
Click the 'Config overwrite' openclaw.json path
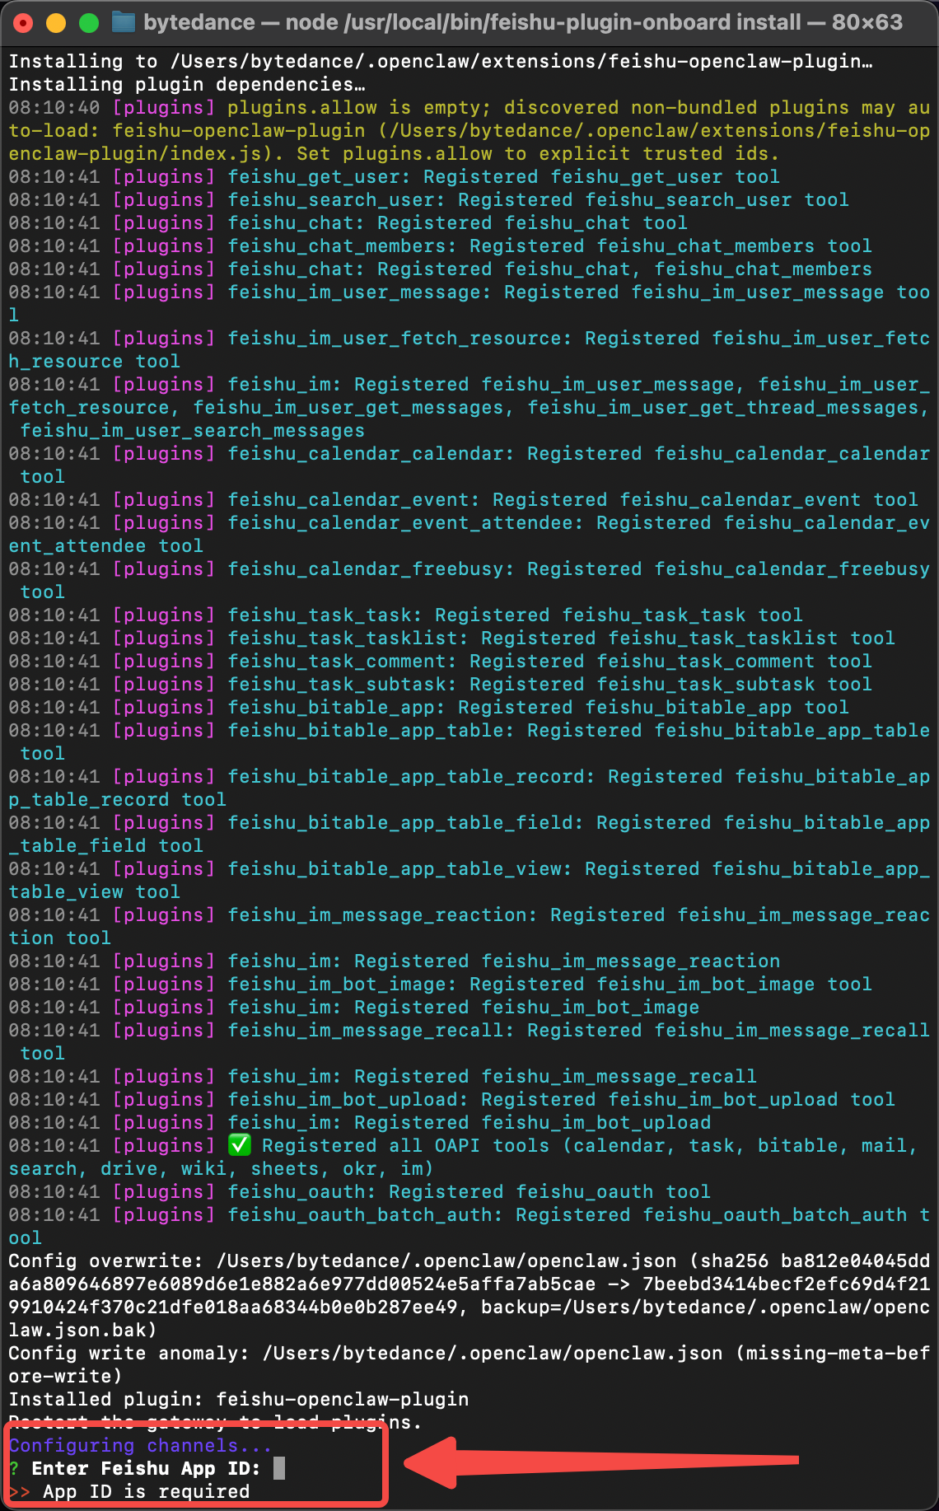446,1261
